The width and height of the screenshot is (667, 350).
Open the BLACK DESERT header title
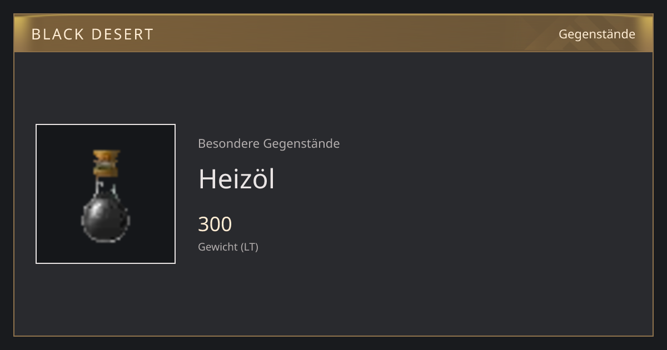[x=92, y=34]
